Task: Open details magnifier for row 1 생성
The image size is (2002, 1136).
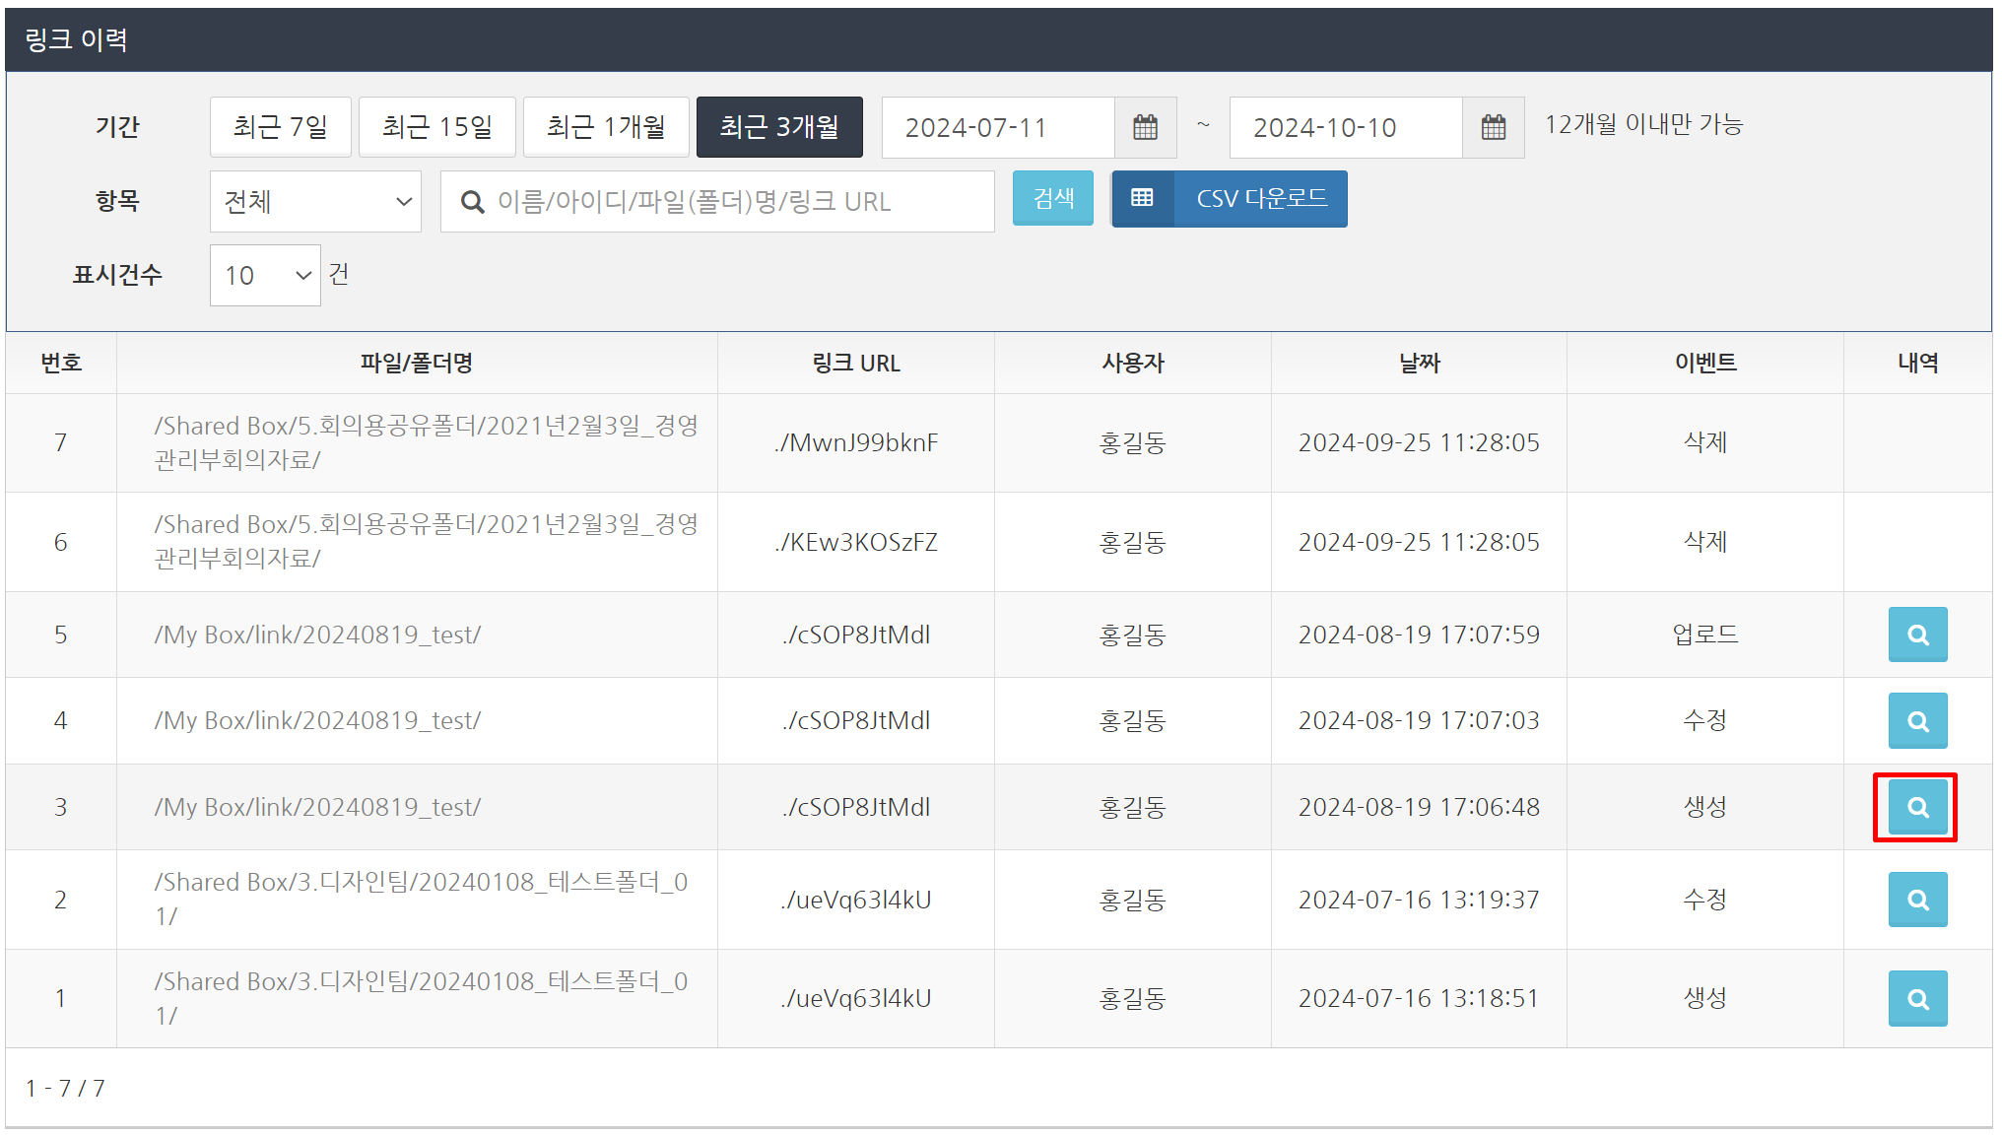Action: pos(1916,998)
